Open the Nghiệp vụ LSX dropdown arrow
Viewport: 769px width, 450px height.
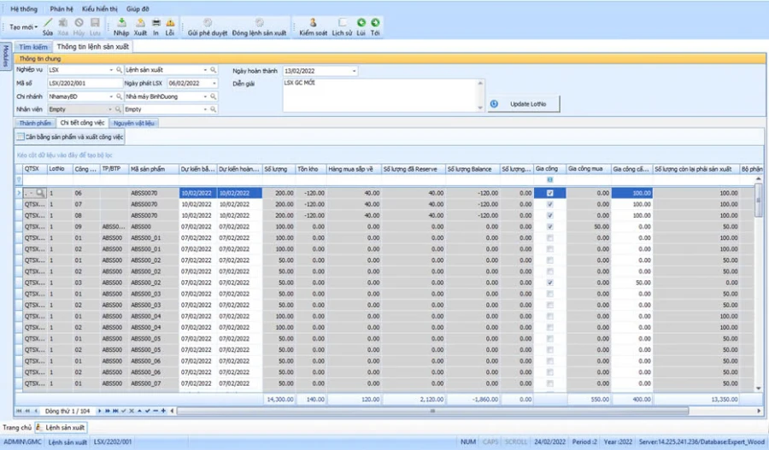111,70
